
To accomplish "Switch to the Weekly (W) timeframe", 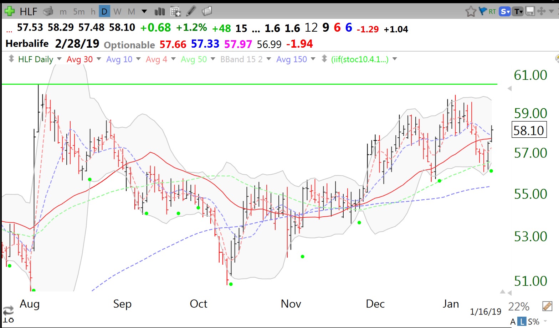I will (x=117, y=12).
